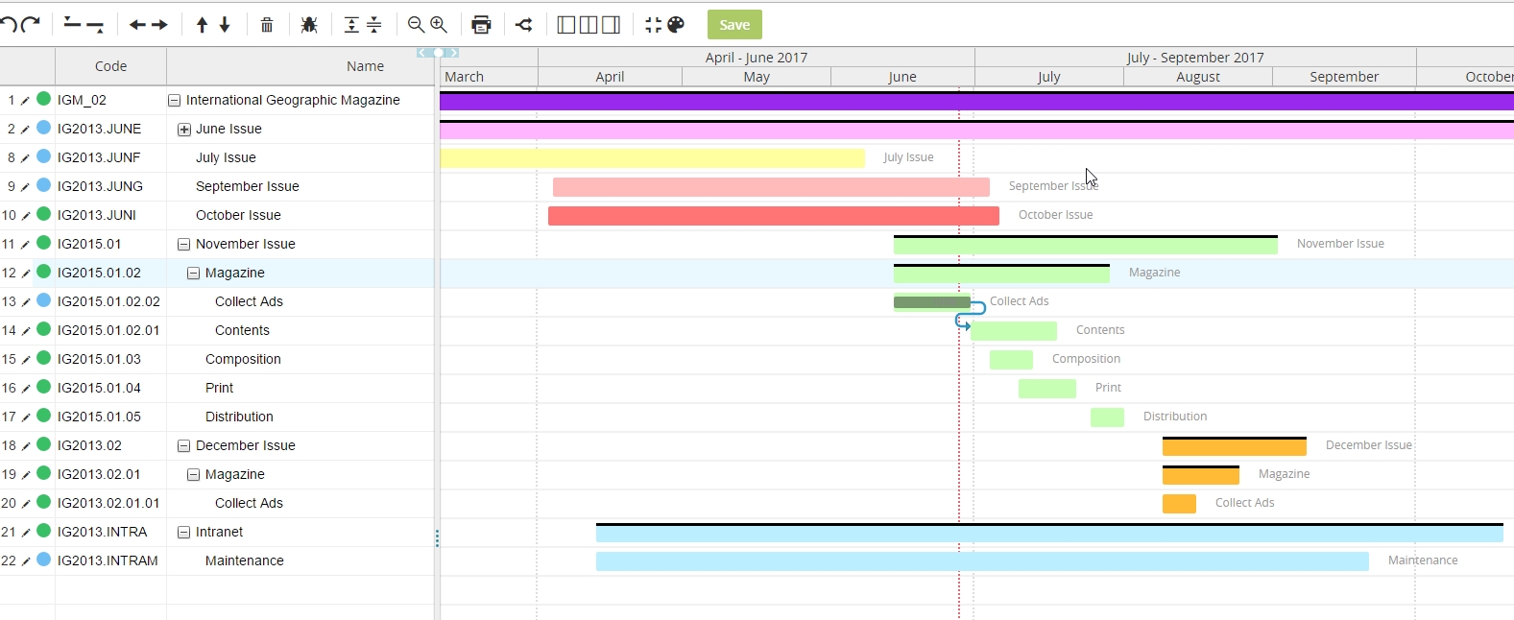Collapse the November Issue group
This screenshot has width=1514, height=620.
point(183,245)
